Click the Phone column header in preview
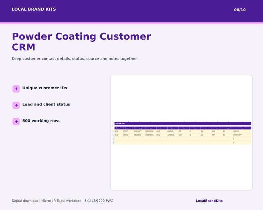Image resolution: width=263 pixels, height=210 pixels. tap(162, 128)
